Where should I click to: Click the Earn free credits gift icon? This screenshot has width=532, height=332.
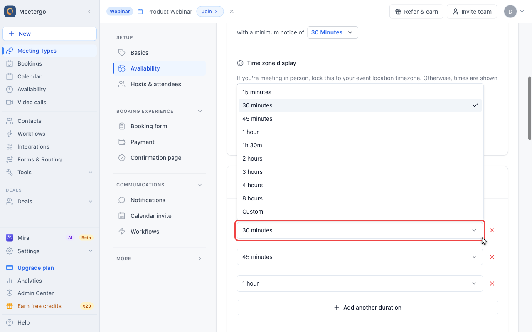(10, 306)
